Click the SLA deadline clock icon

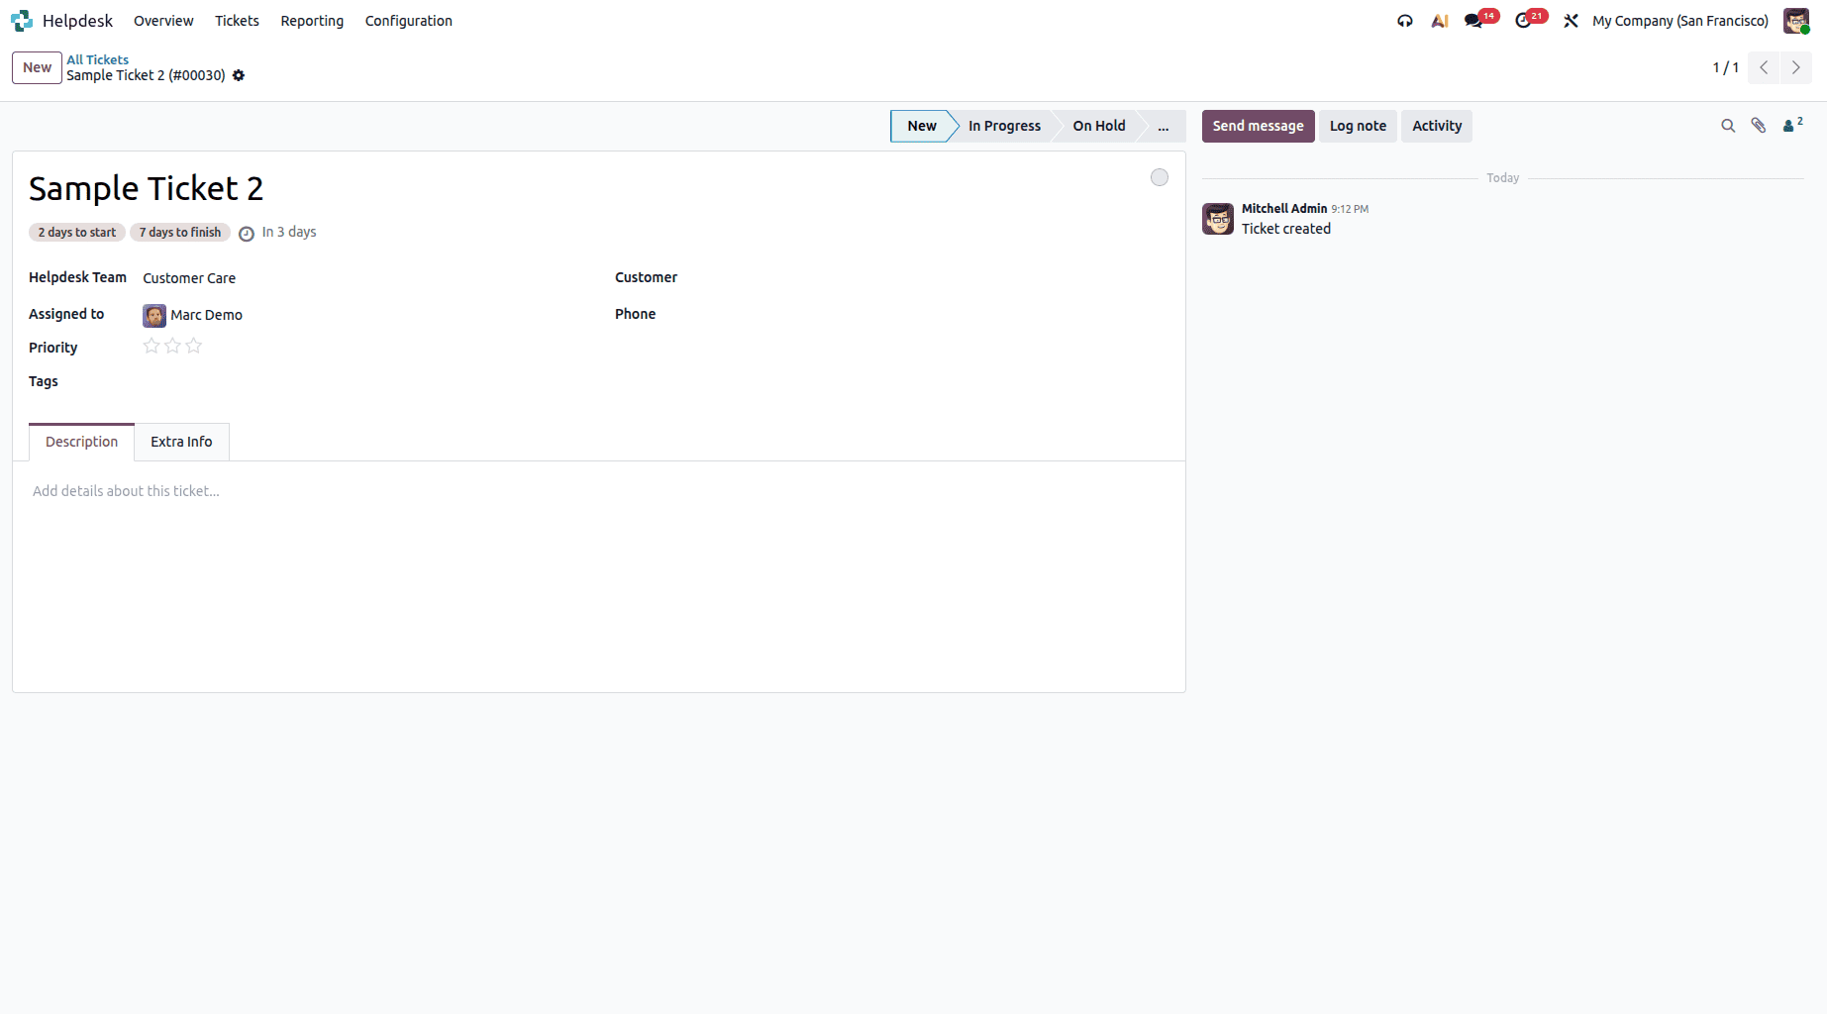[247, 234]
